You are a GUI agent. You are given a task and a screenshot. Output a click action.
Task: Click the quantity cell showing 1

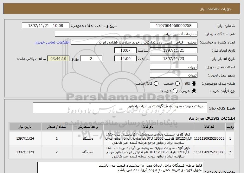pyautogui.click(x=57, y=138)
